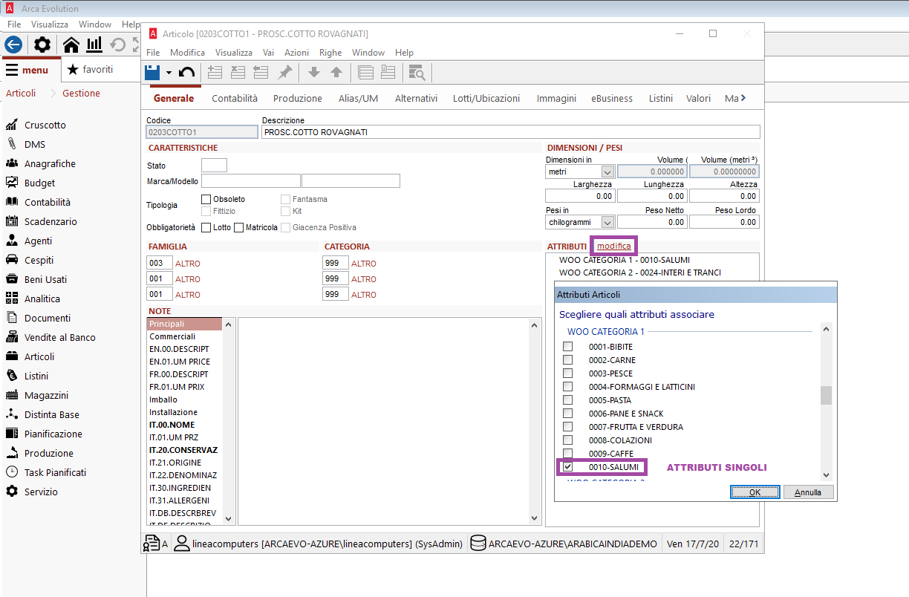Enable the Obsoleto checkbox

pyautogui.click(x=206, y=199)
